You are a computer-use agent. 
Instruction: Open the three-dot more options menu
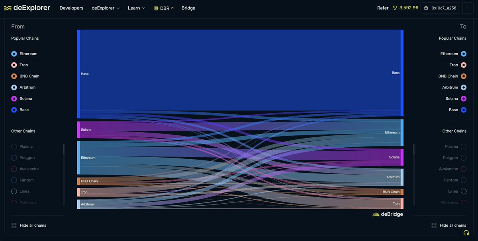[468, 8]
